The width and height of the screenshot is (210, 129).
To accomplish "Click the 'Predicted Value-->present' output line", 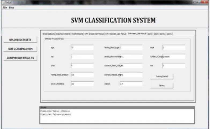I will (x=56, y=115).
